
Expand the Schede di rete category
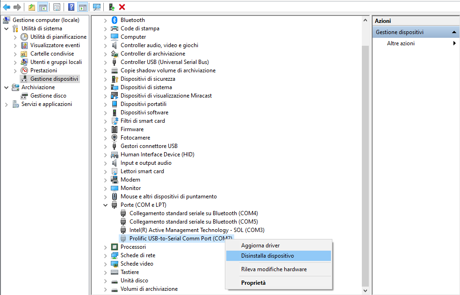[x=105, y=256]
